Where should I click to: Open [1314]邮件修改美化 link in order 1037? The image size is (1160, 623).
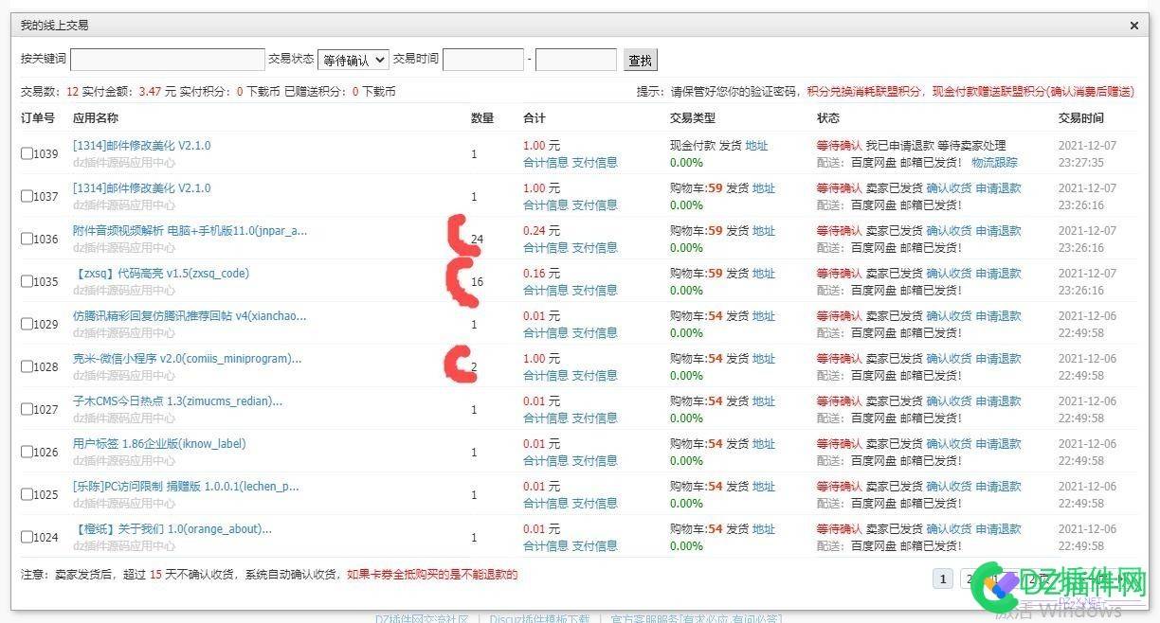[x=142, y=188]
